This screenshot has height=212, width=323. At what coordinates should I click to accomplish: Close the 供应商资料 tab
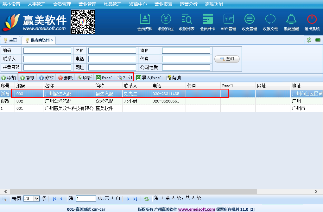52,40
